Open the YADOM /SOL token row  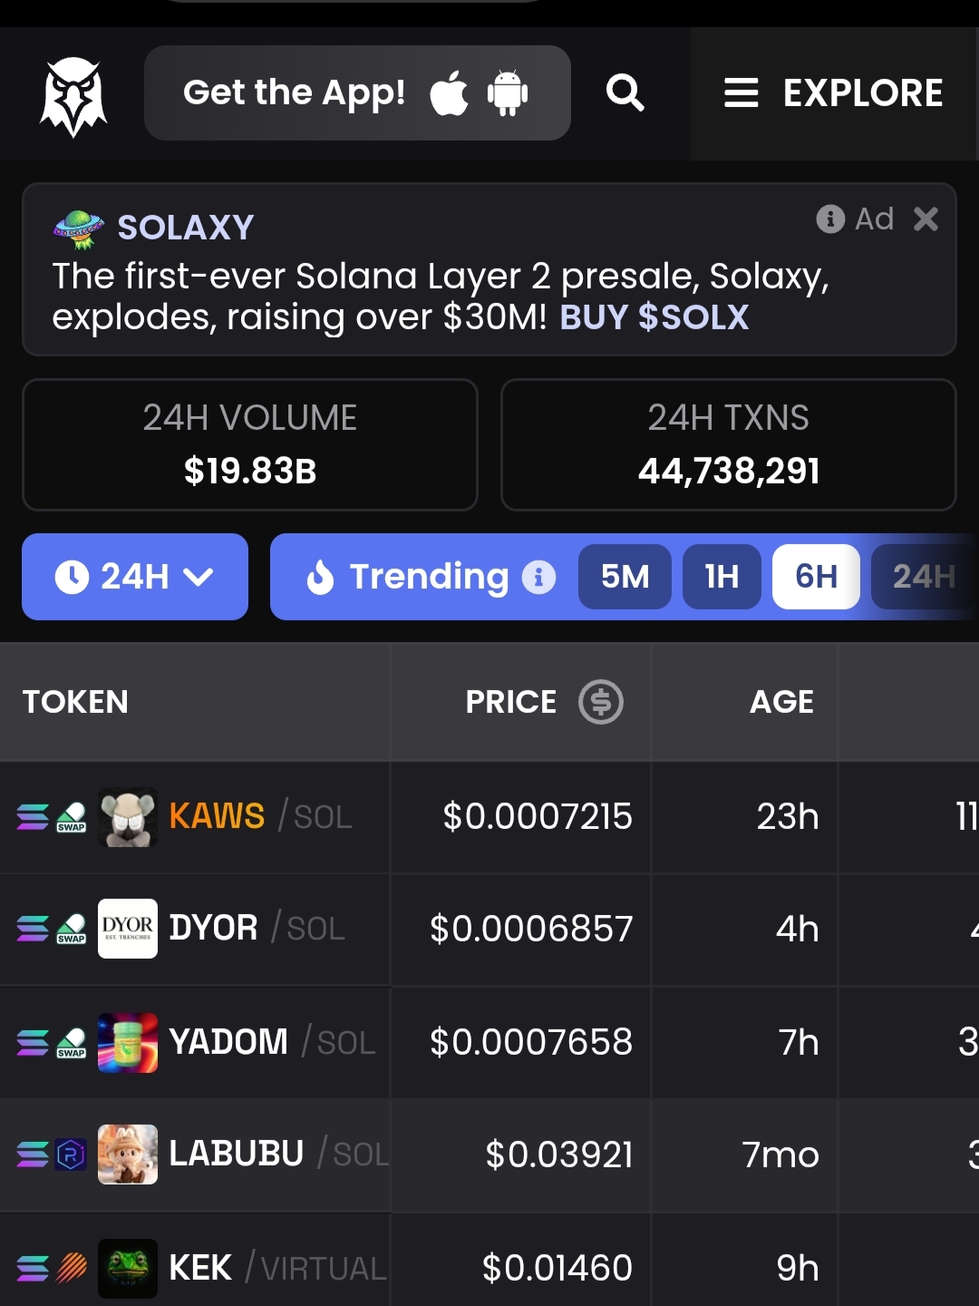coord(489,1042)
